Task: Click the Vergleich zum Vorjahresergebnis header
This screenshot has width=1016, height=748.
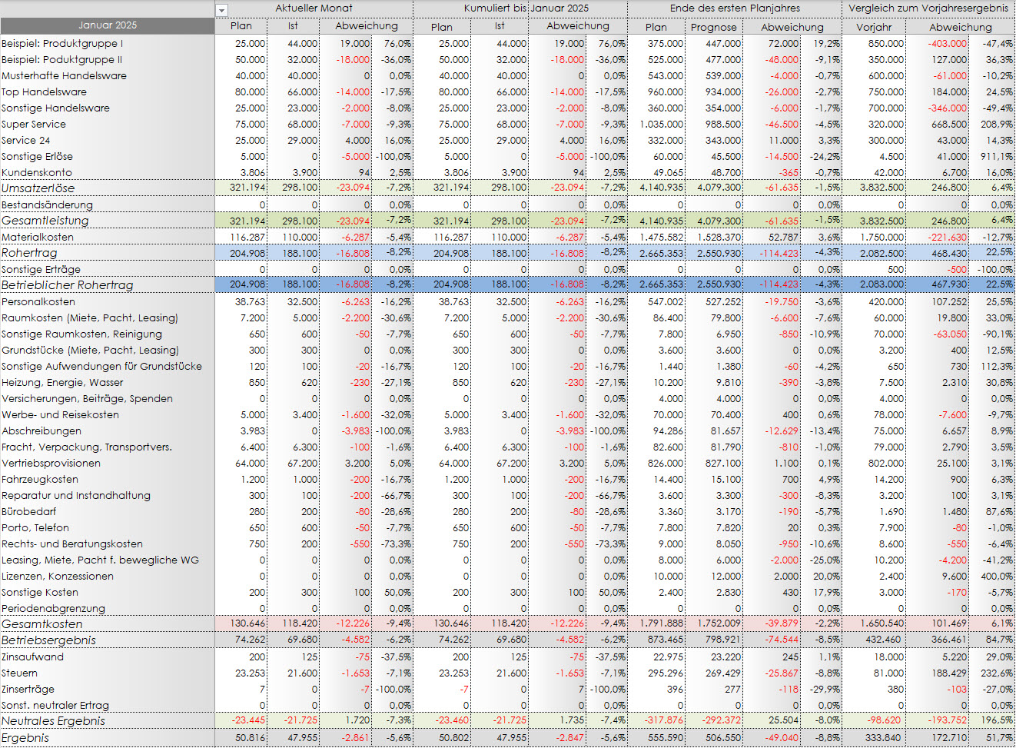Action: (x=928, y=8)
